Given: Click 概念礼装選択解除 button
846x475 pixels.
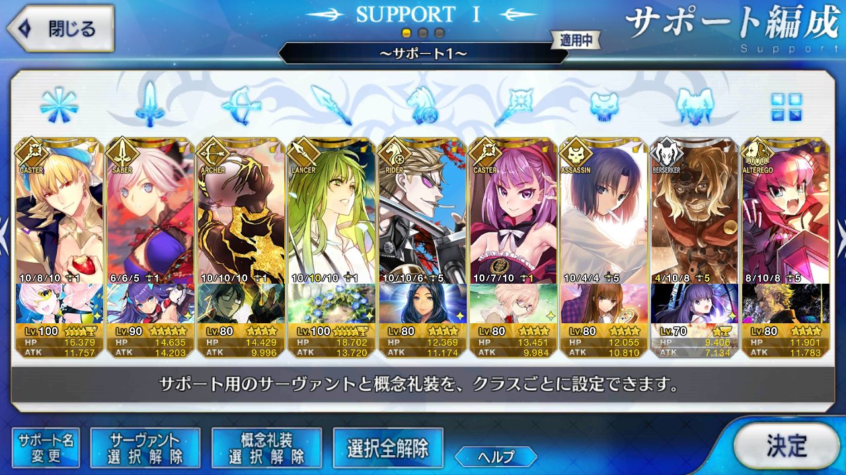Looking at the screenshot, I should tap(266, 448).
